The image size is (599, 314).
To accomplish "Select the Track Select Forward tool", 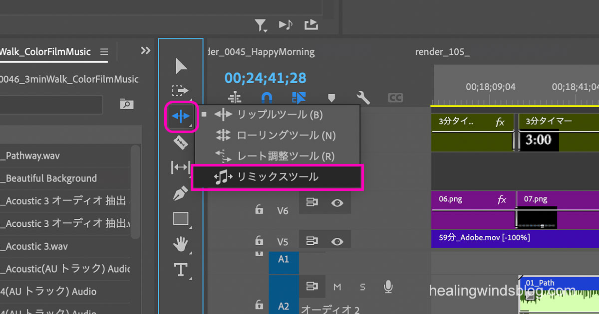I will click(x=180, y=91).
